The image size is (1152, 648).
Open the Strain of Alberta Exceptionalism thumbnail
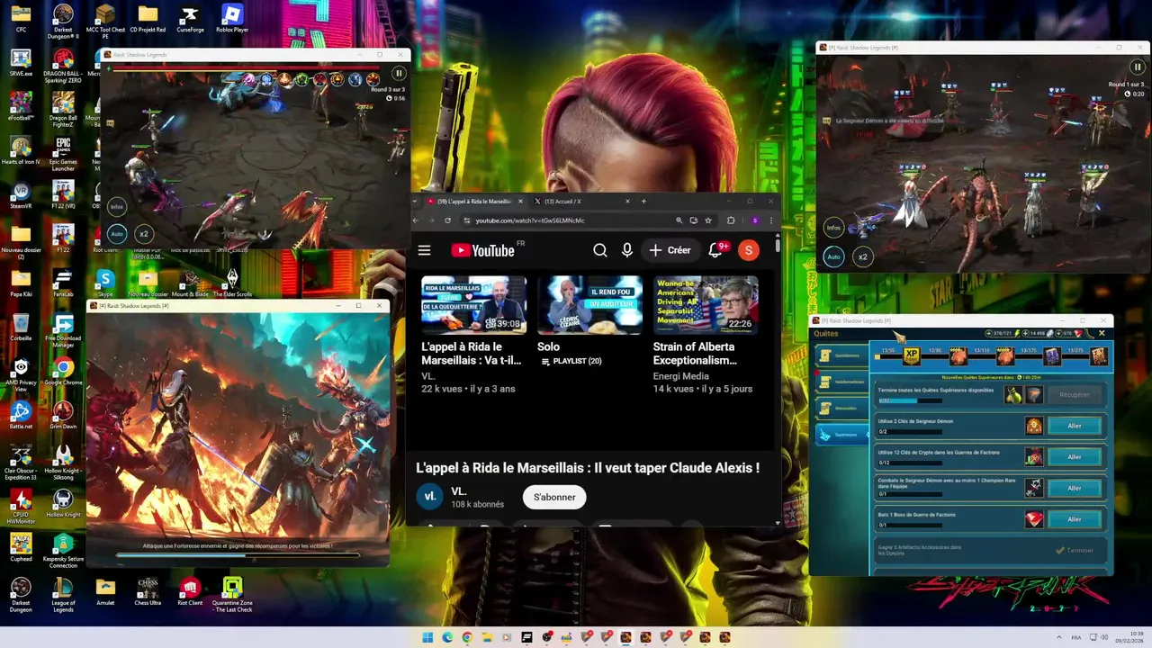(x=706, y=304)
